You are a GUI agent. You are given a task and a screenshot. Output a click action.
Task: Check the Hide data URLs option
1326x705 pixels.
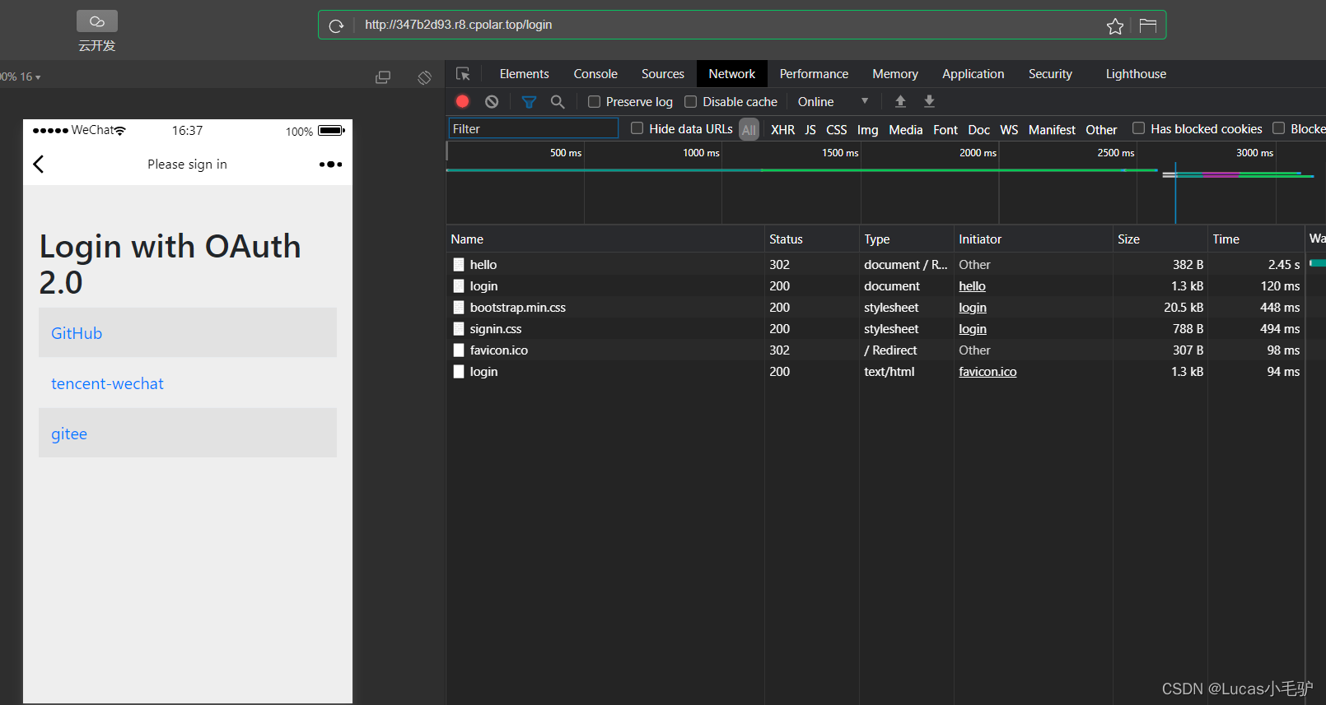[x=637, y=128]
